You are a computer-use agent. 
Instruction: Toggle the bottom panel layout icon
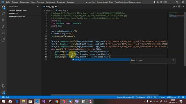(x=158, y=2)
